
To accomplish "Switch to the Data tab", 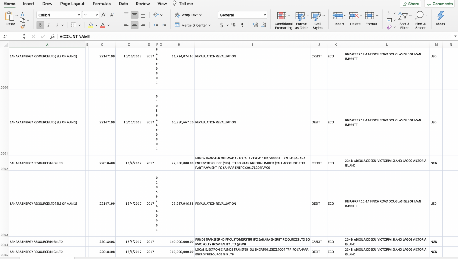I will pyautogui.click(x=123, y=4).
